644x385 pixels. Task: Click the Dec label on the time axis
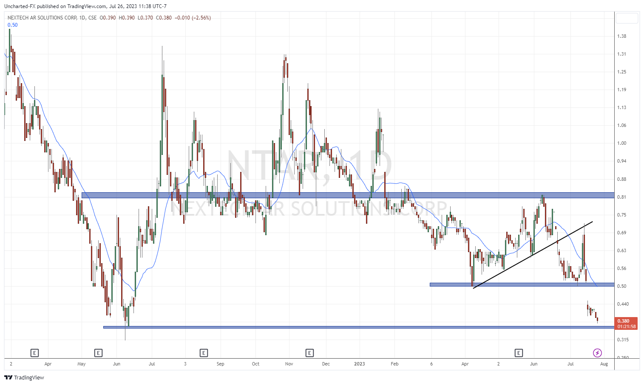[326, 364]
